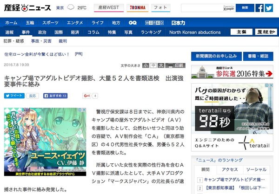The width and height of the screenshot is (279, 194).
Task: Click the ad info icon on anime banner
Action: (x=80, y=110)
